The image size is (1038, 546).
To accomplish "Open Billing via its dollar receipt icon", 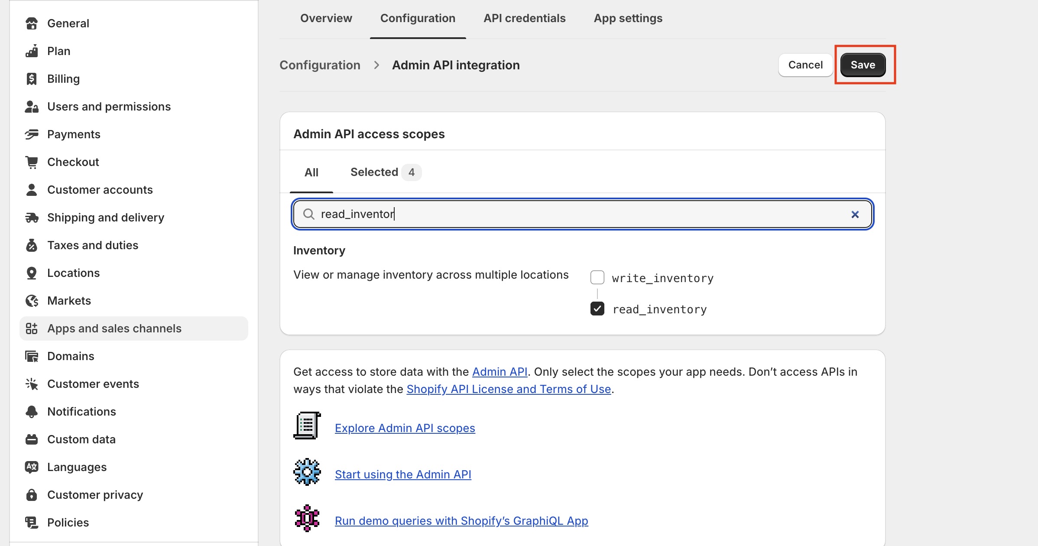I will point(32,79).
